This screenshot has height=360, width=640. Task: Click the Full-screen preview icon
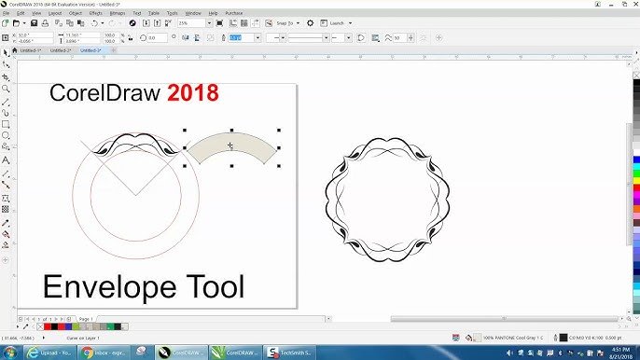[x=219, y=23]
